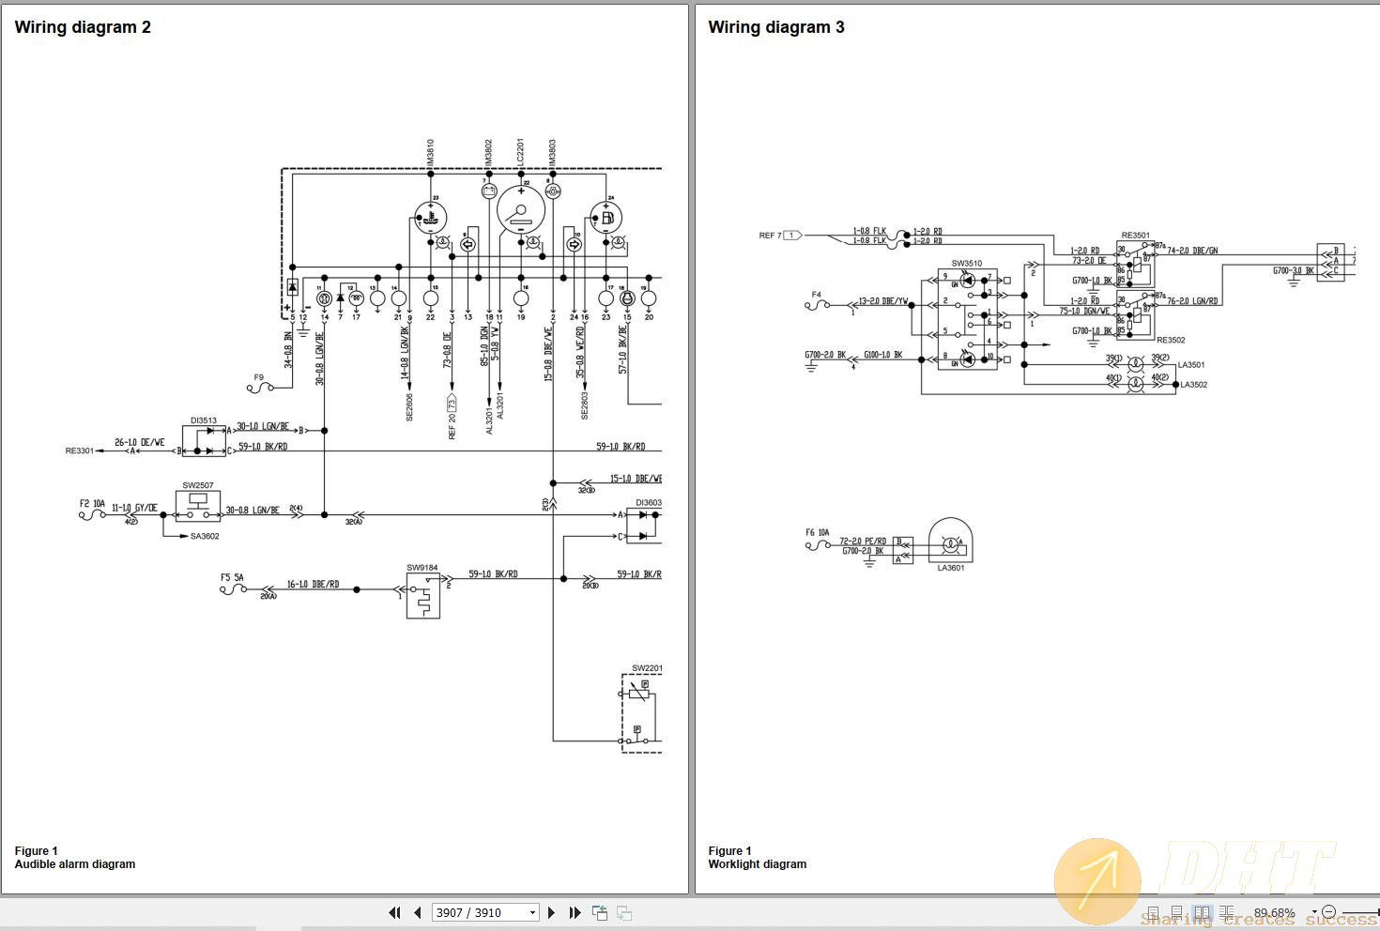Go to the previous page

pos(417,912)
